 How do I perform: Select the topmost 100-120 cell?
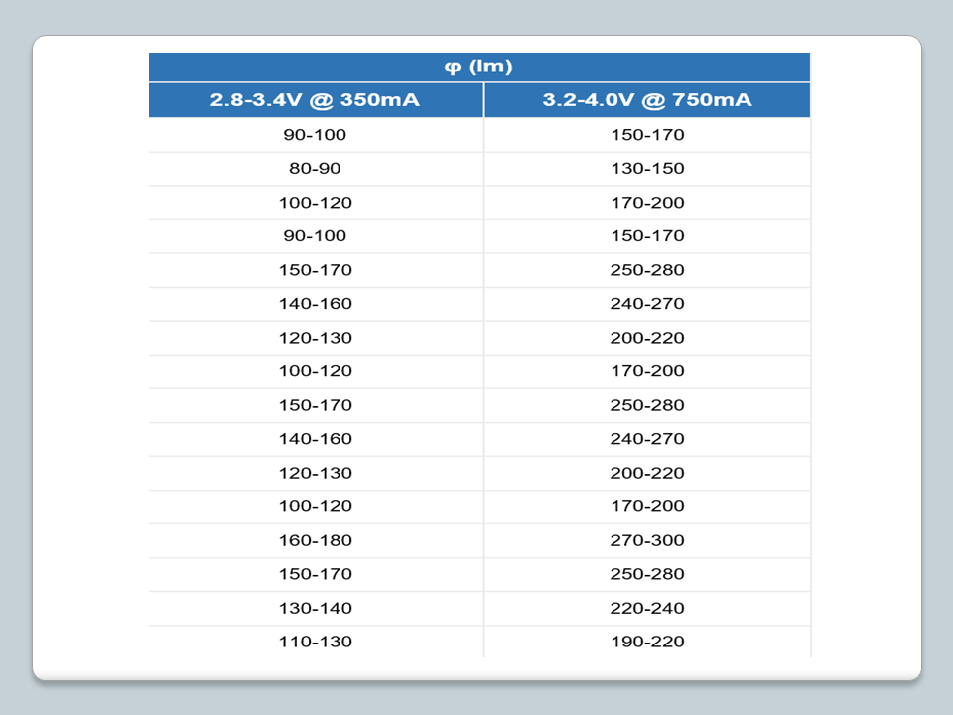(316, 203)
